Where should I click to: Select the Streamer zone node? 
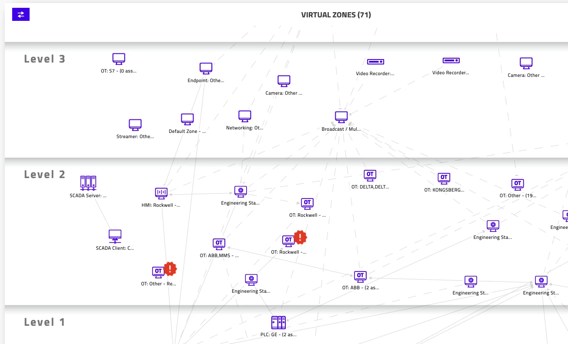(x=135, y=125)
